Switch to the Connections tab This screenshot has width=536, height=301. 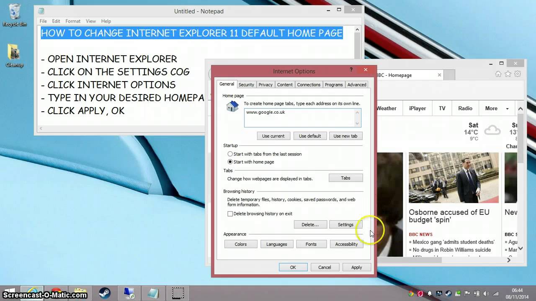[x=309, y=84]
